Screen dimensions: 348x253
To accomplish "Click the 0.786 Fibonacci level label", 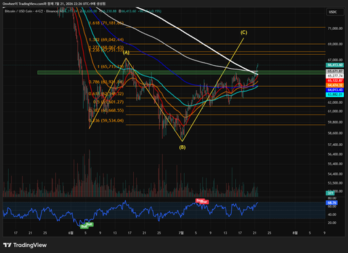I will (x=106, y=82).
